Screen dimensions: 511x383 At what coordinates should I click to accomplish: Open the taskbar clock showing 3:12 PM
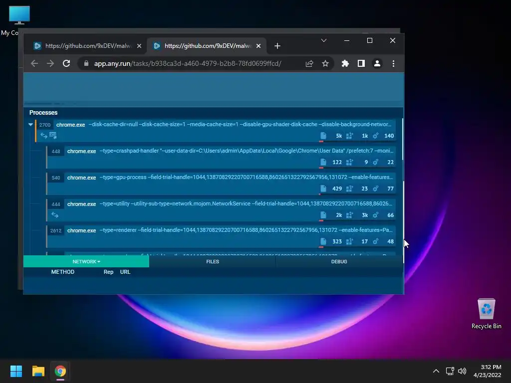pyautogui.click(x=488, y=371)
